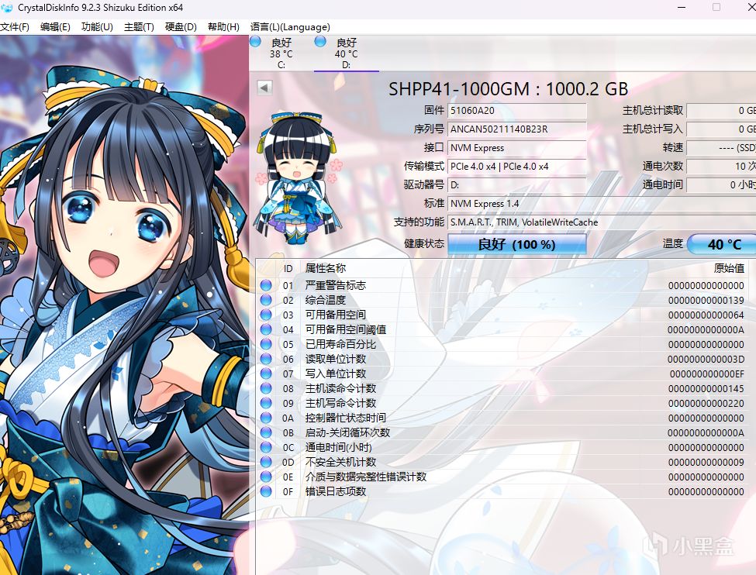Click the chibi Shizuku character image
The height and width of the screenshot is (575, 756).
coord(299,177)
